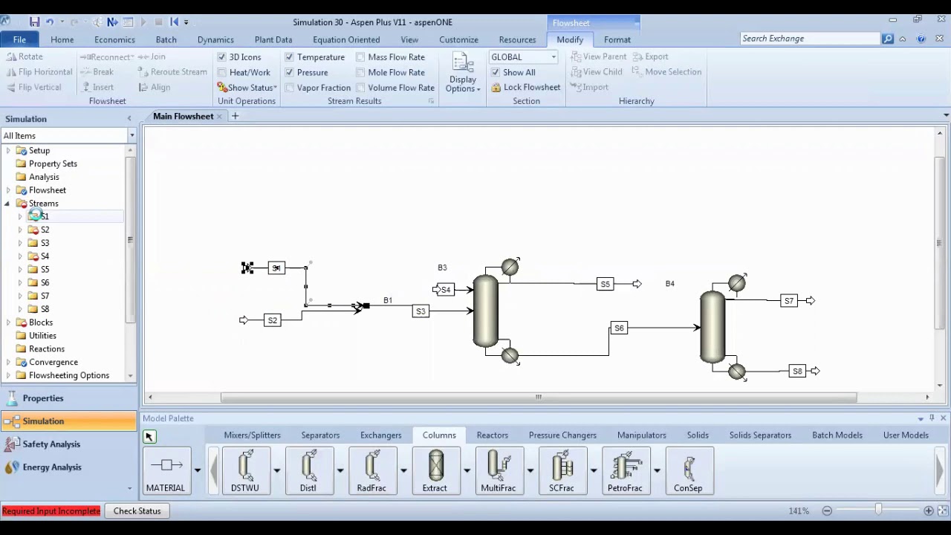The width and height of the screenshot is (951, 535).
Task: Click the Search Exchange magnifier icon
Action: (888, 39)
